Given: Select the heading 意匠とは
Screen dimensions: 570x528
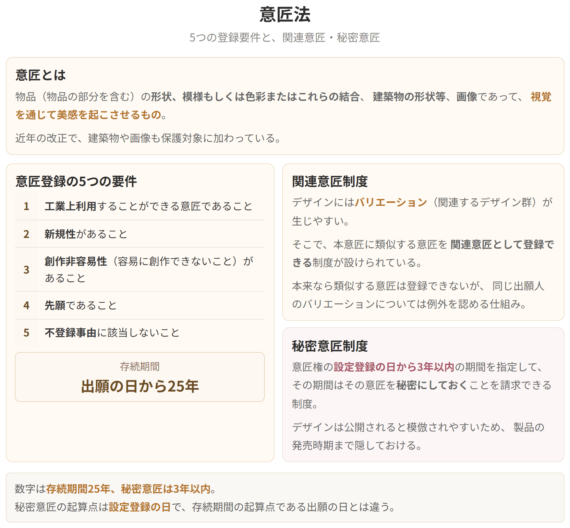Looking at the screenshot, I should point(41,75).
